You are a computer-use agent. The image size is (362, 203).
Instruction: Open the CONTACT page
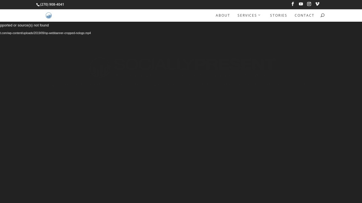[304, 15]
